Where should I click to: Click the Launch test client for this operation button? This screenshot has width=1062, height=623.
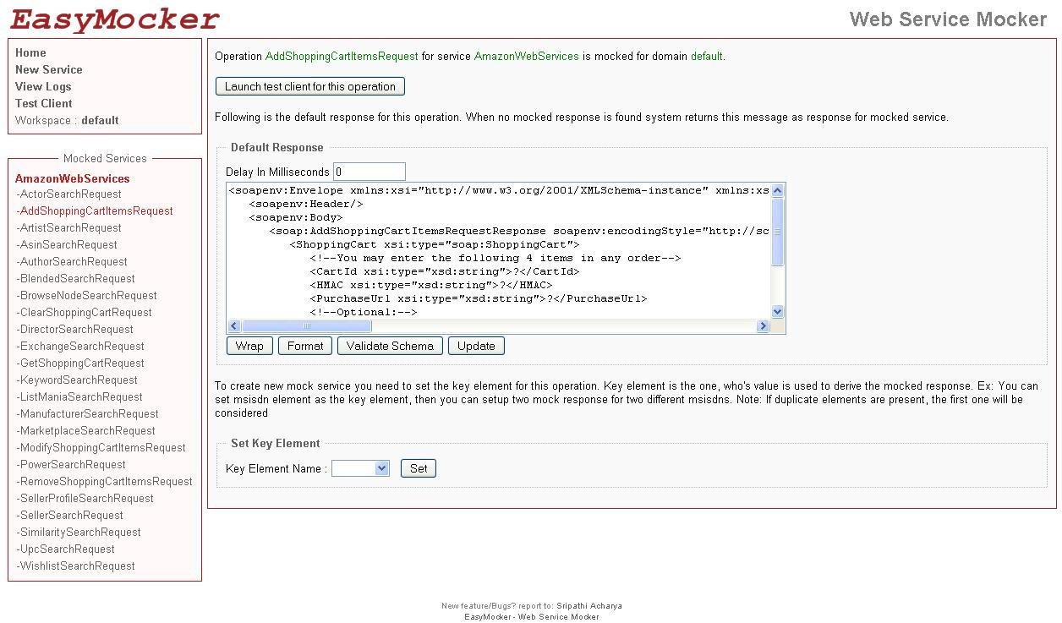point(309,86)
